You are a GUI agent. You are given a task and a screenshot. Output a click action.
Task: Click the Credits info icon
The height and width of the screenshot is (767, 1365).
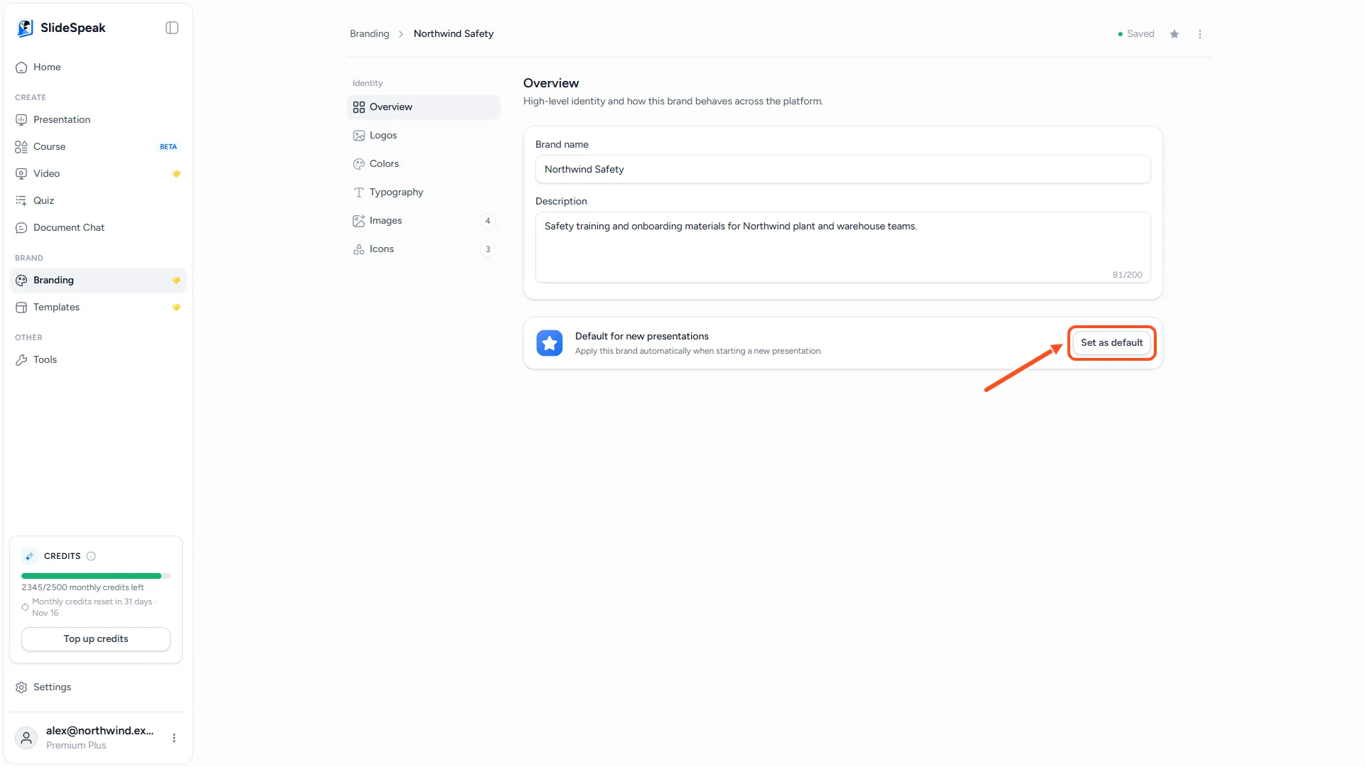click(91, 556)
